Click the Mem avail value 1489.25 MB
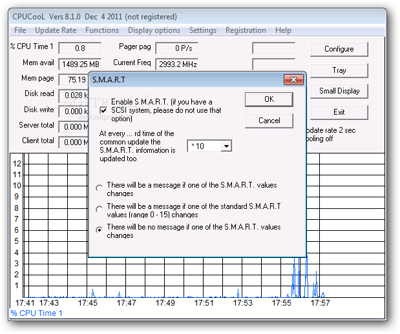The height and width of the screenshot is (334, 400). (x=80, y=64)
